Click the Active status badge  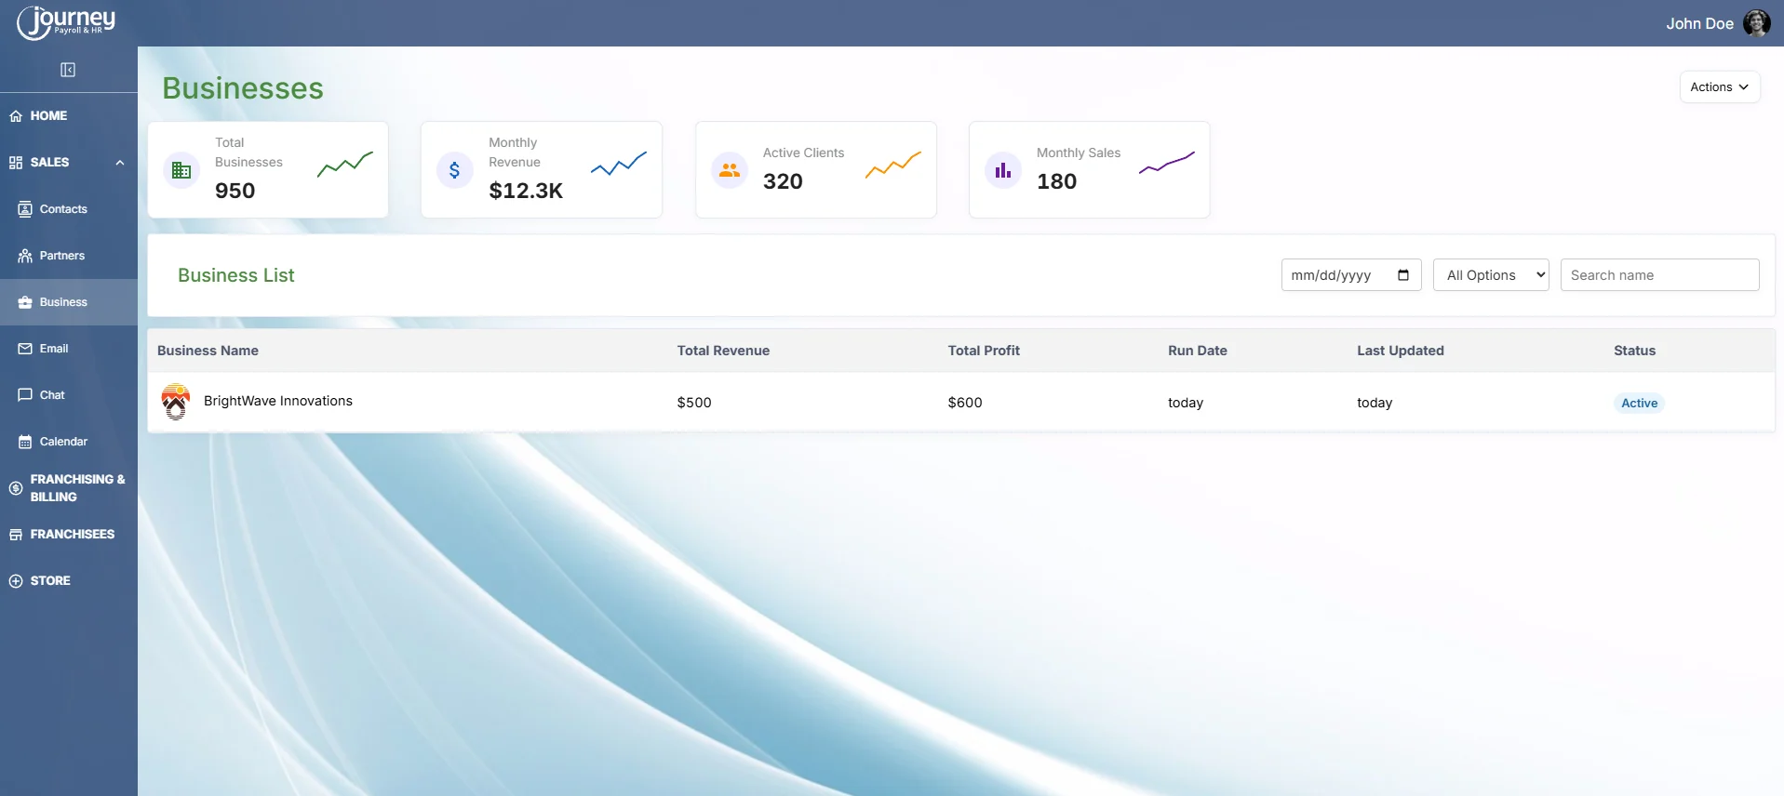click(x=1639, y=403)
